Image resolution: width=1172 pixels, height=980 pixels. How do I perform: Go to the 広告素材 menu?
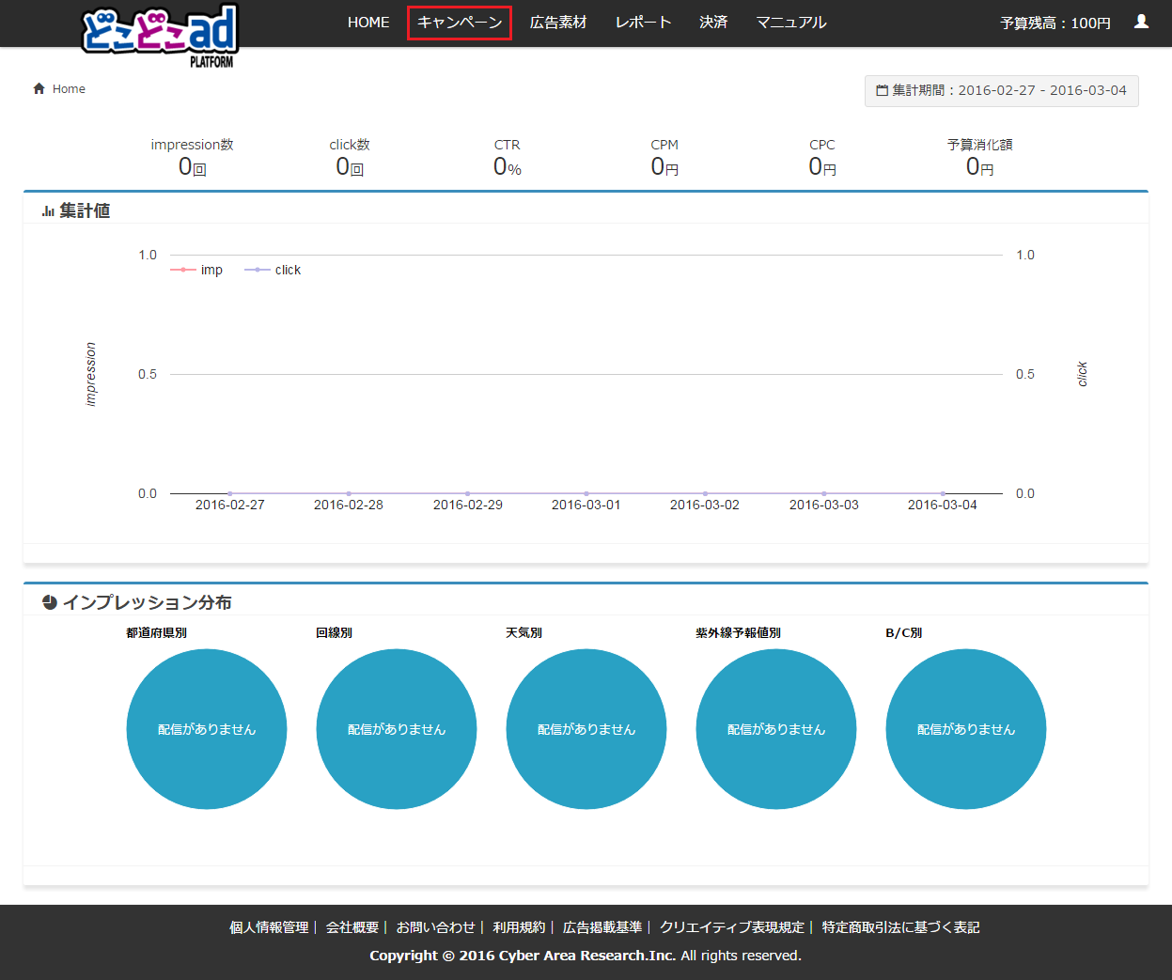(558, 22)
